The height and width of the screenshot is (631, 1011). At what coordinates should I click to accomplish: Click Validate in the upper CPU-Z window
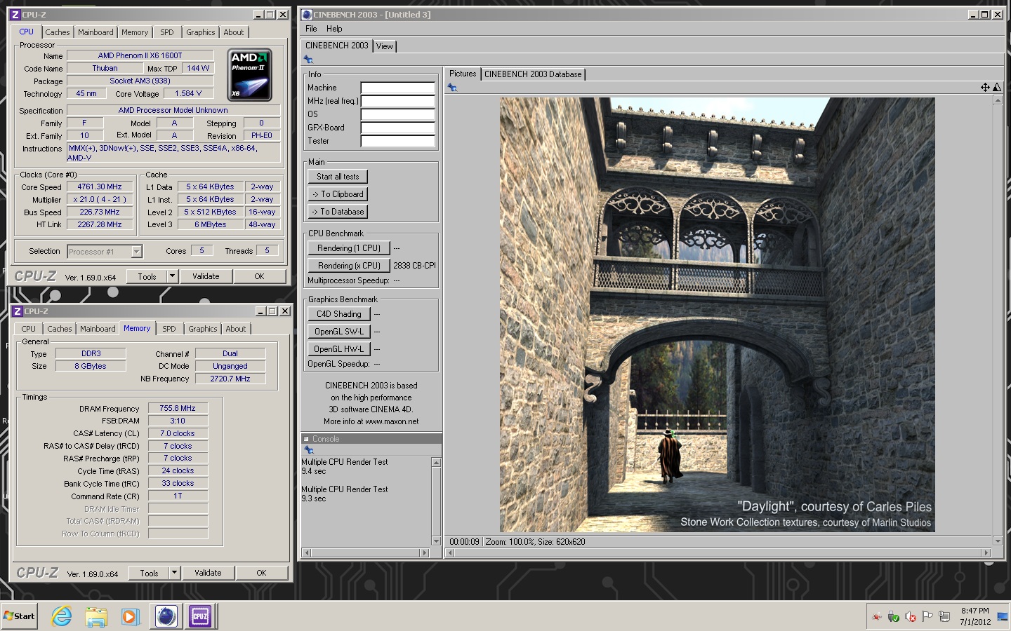[x=206, y=276]
